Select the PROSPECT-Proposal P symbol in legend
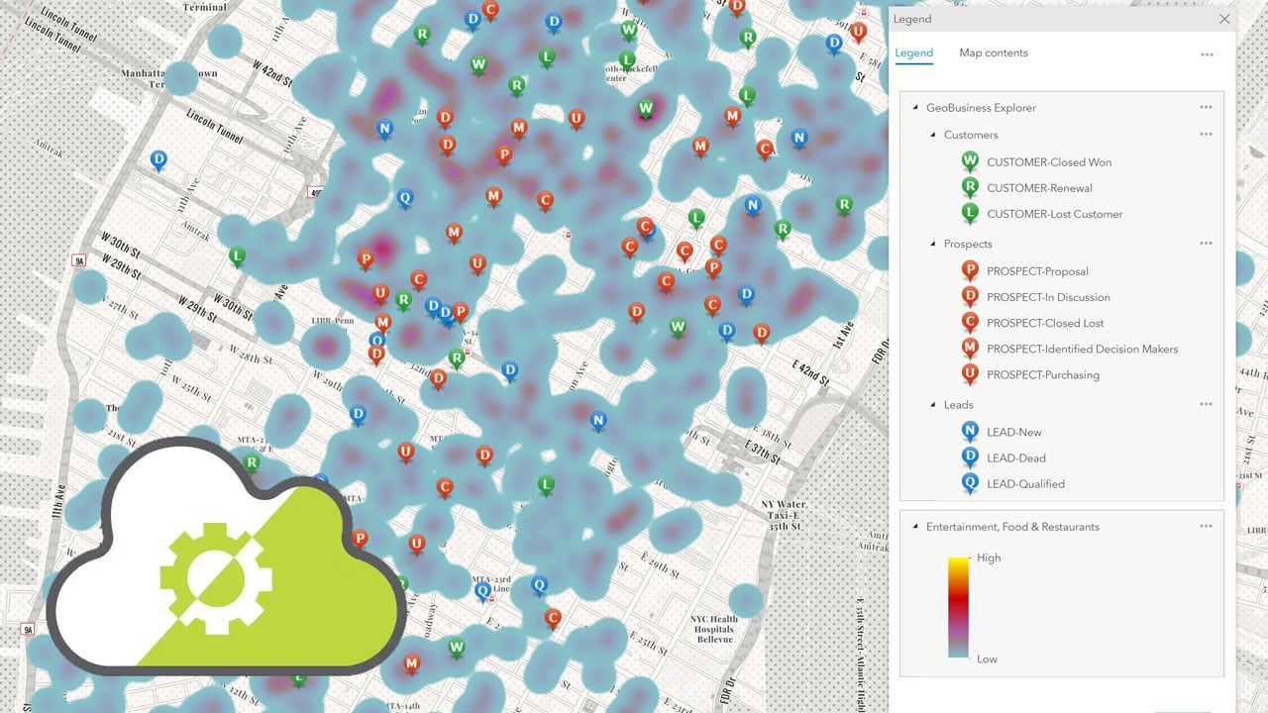 coord(970,270)
